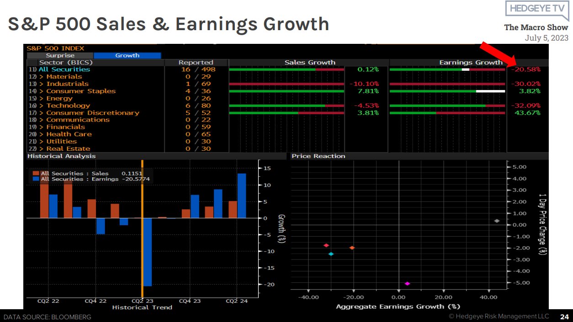
Task: Click the red diamond in Price Reaction
Action: coord(326,245)
